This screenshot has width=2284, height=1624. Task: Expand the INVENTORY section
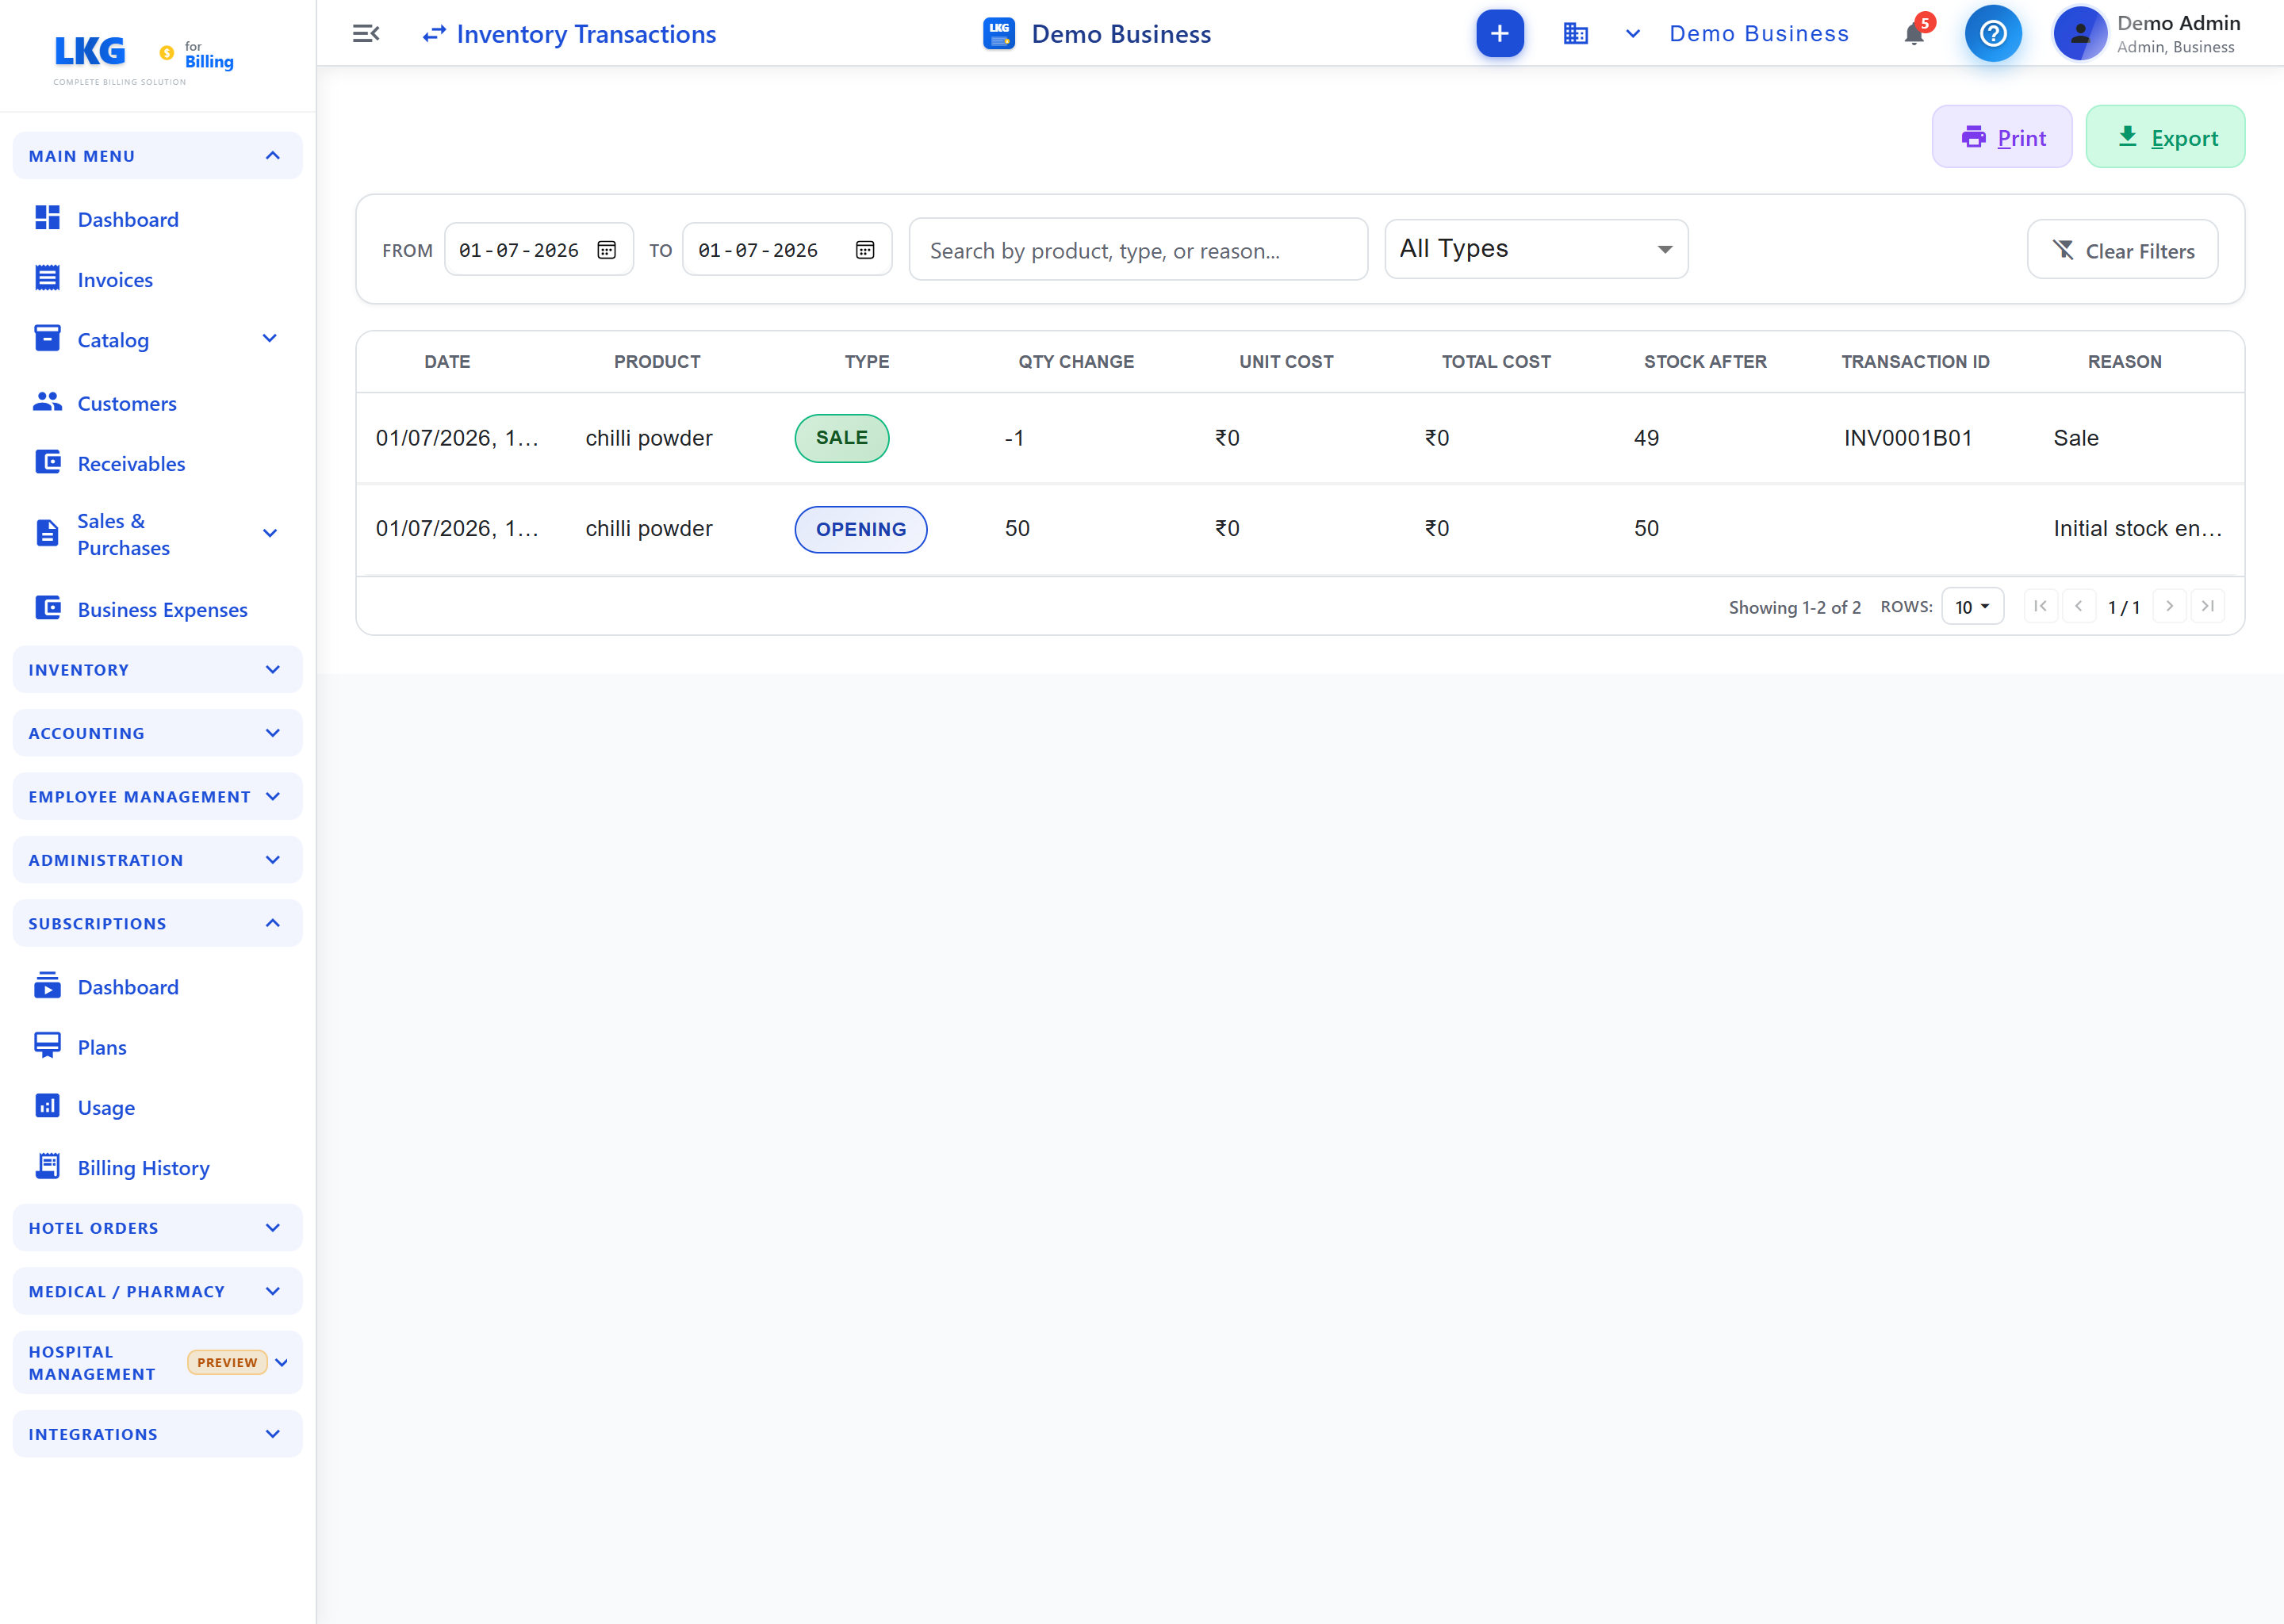pyautogui.click(x=157, y=670)
